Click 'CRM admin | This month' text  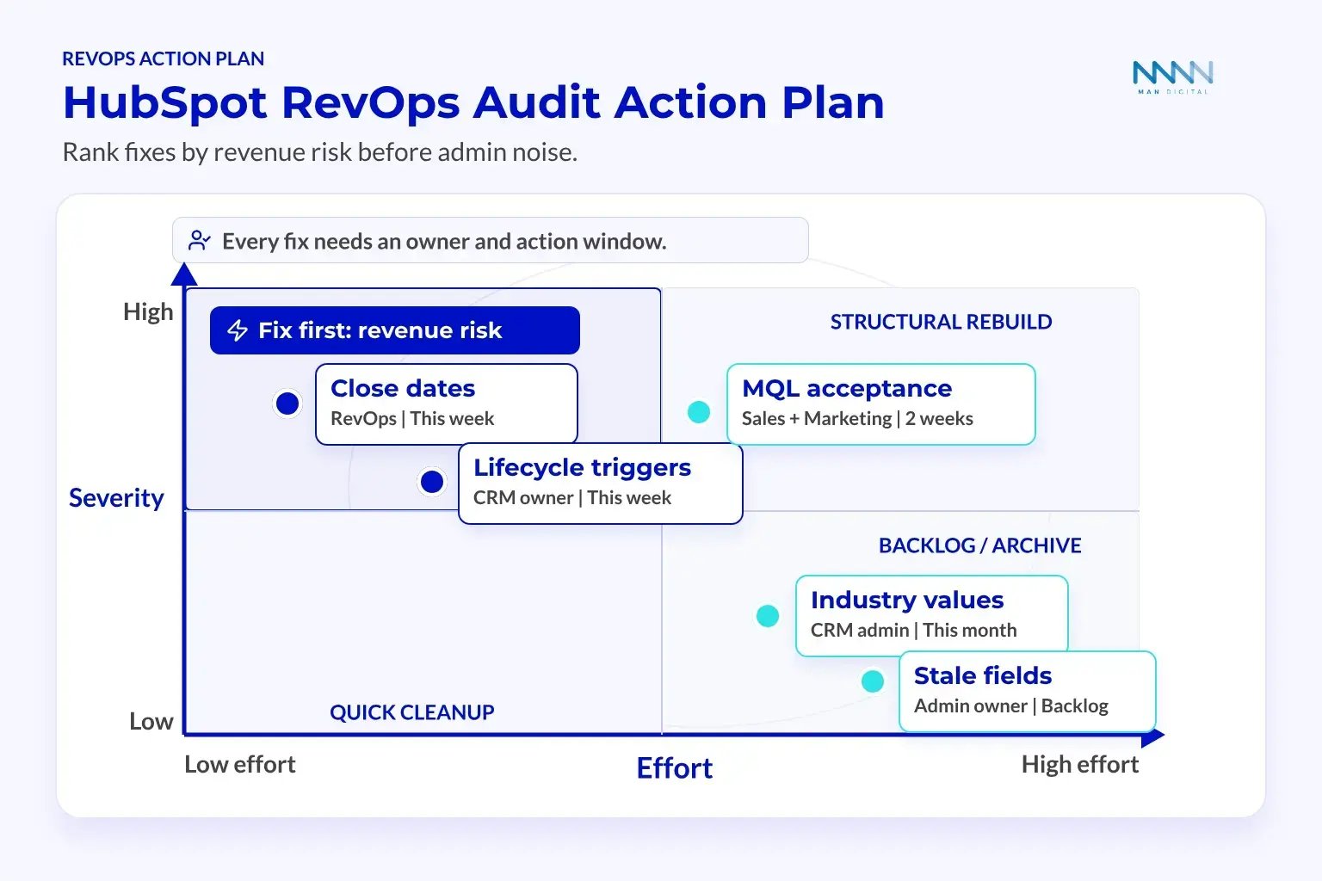(914, 631)
